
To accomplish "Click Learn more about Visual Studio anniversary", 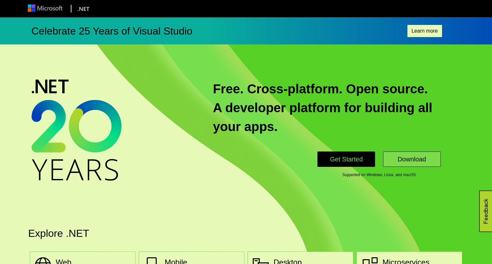I will pyautogui.click(x=424, y=31).
